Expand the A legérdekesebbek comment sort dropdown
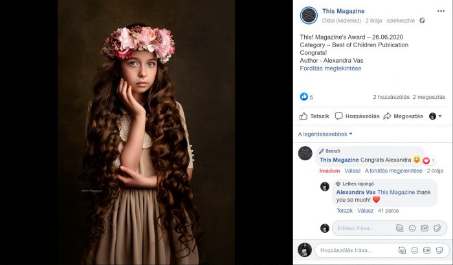The width and height of the screenshot is (453, 265). (x=325, y=134)
